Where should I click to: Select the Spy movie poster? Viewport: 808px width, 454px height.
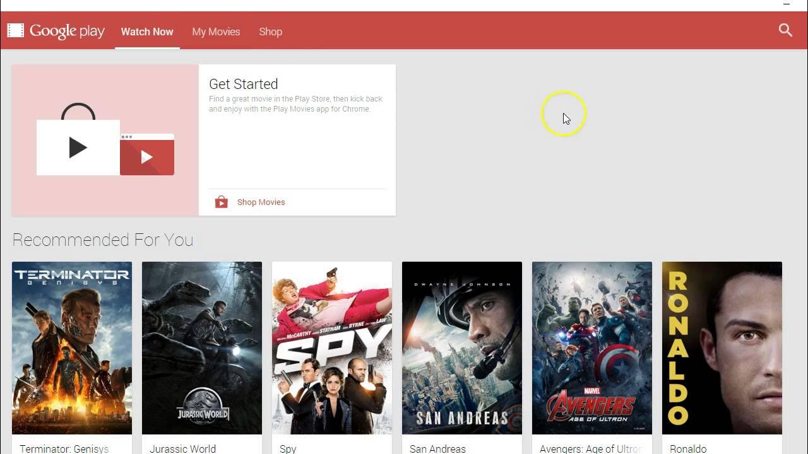pos(332,348)
